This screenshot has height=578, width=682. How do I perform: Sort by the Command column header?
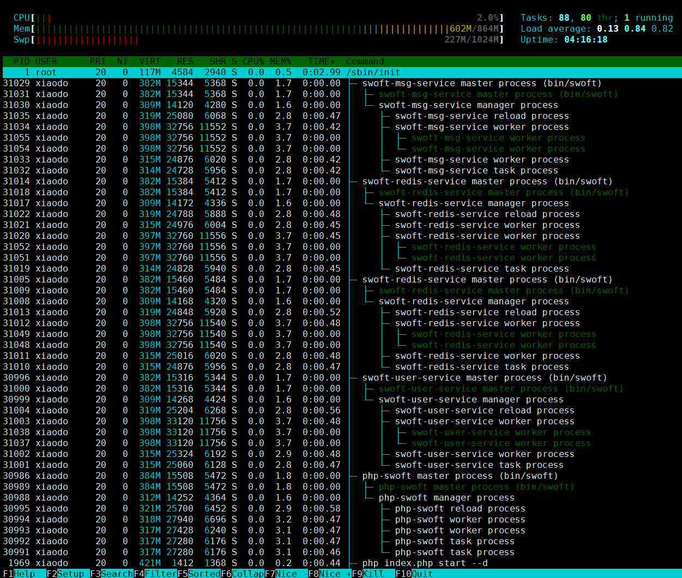[365, 61]
